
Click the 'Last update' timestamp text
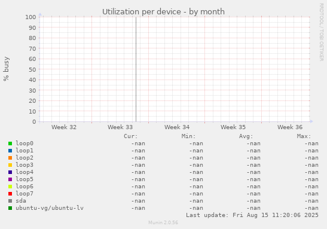point(252,215)
